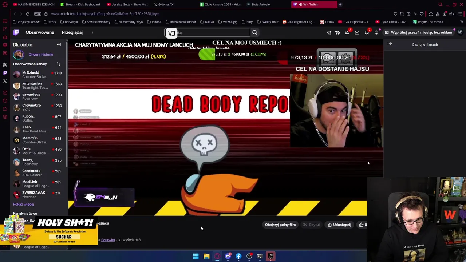Image resolution: width=466 pixels, height=262 pixels.
Task: Open the Twitch crown loot icon with badge 2
Action: [x=347, y=32]
